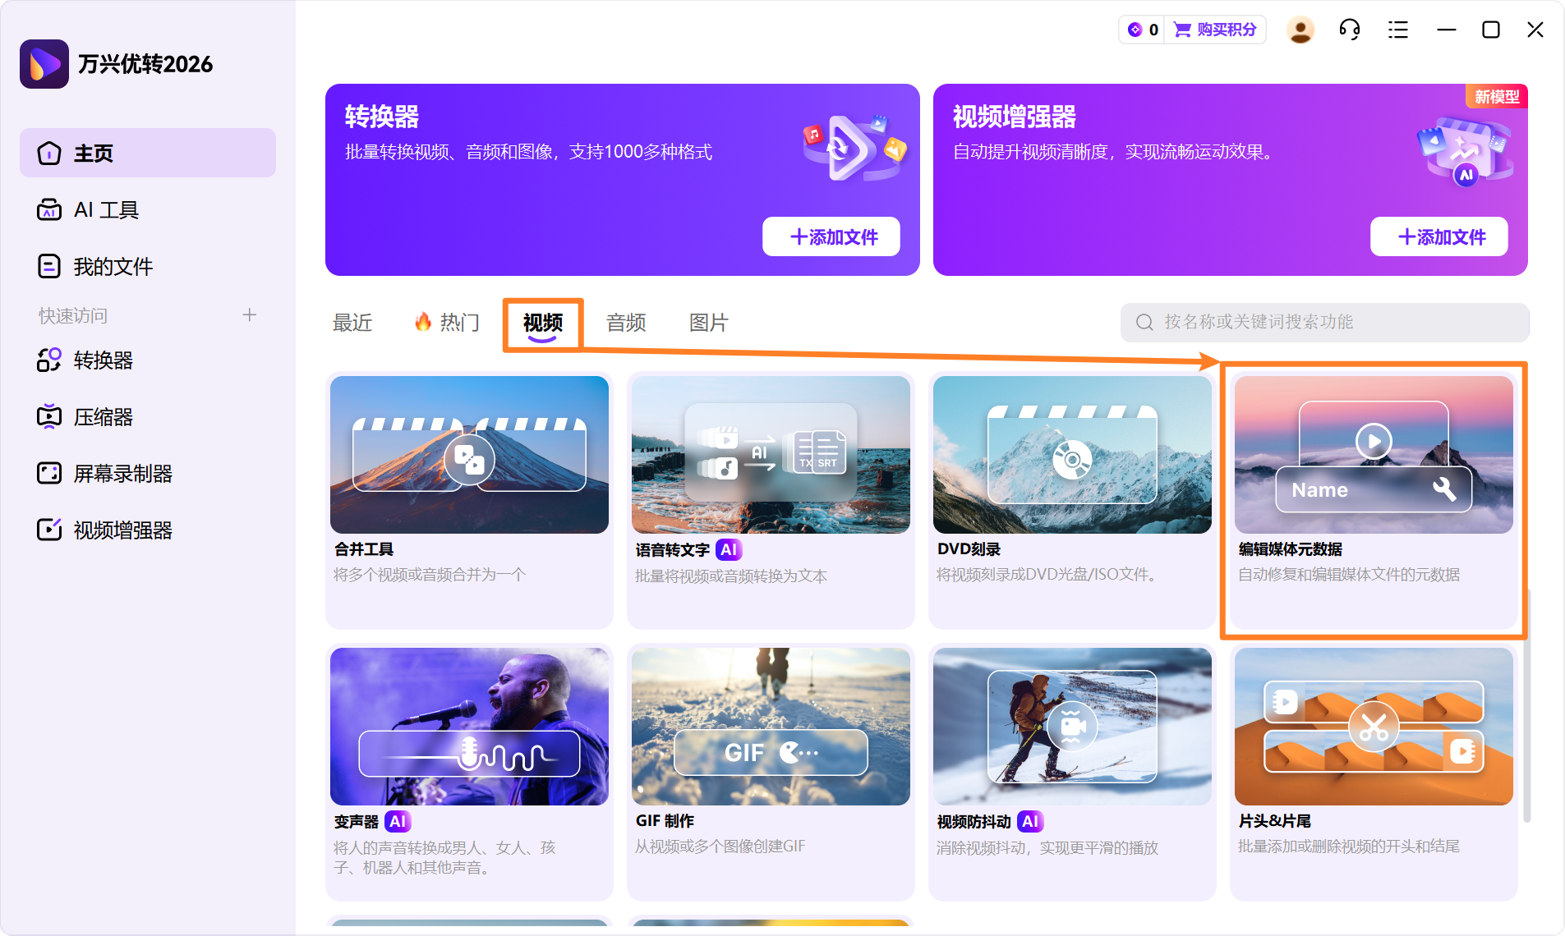Click the plus to add a quick access item
The height and width of the screenshot is (936, 1565).
[250, 314]
